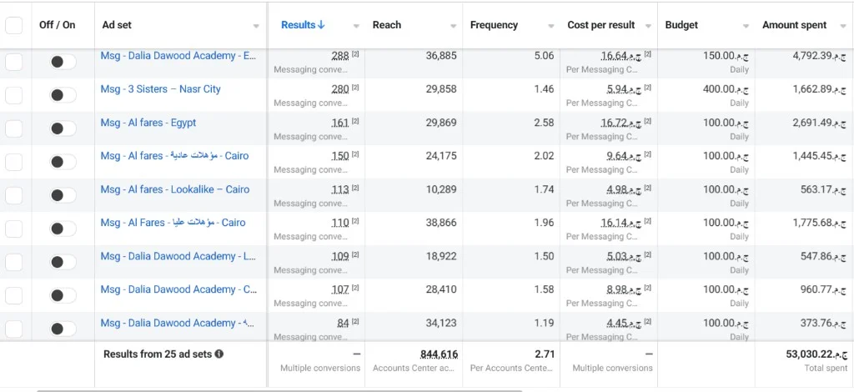Open the Frequency column dropdown arrow
This screenshot has height=392, width=854.
[x=550, y=26]
